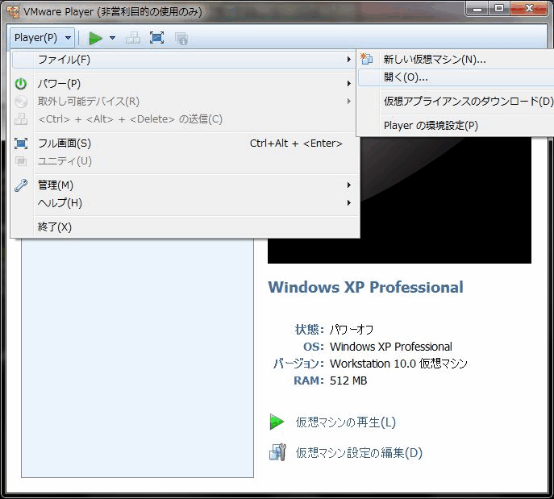
Task: Expand the ファイル(F) submenu arrow
Action: coord(348,60)
